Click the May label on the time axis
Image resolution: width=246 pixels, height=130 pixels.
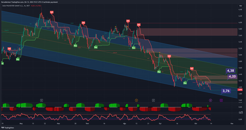coord(21,124)
